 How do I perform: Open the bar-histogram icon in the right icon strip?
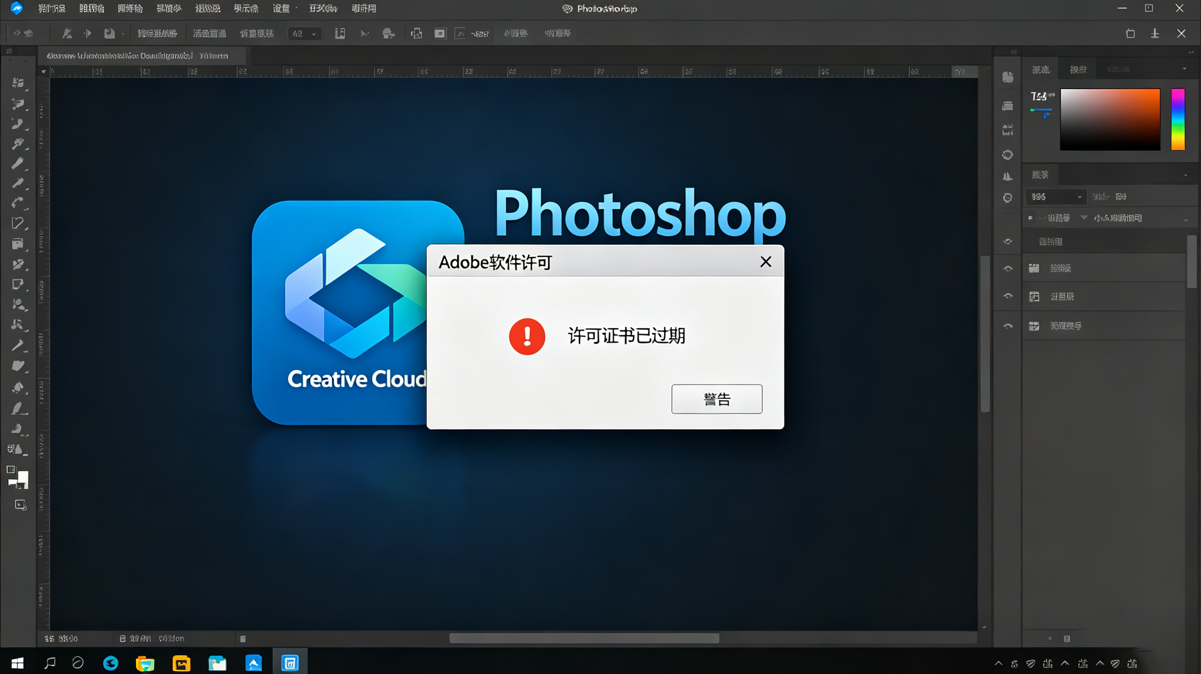(1008, 130)
